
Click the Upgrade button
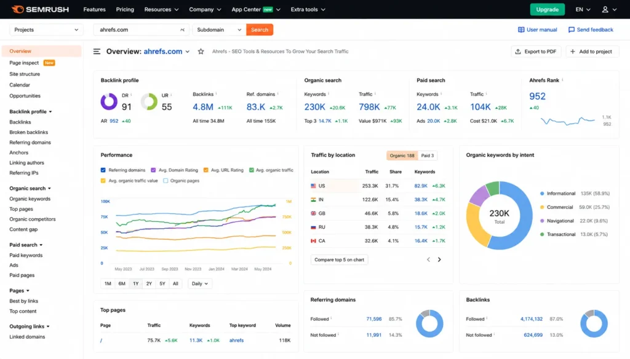click(x=547, y=9)
